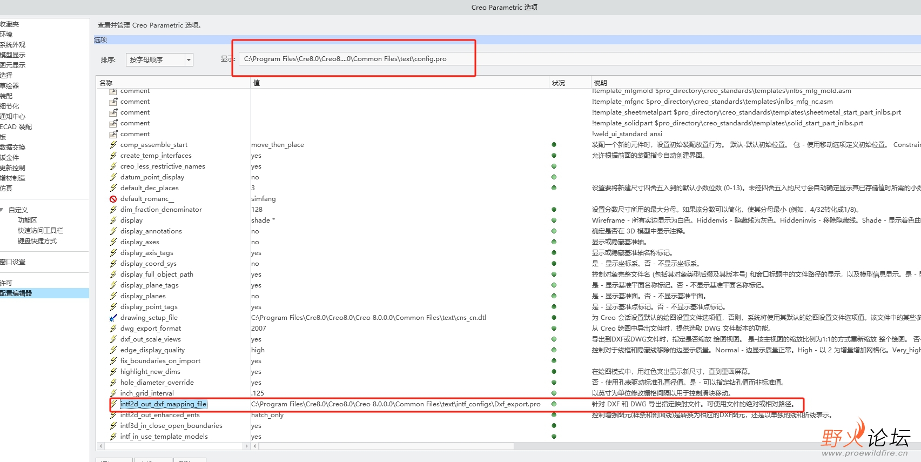The width and height of the screenshot is (921, 462).
Task: Click the 说明 column header
Action: pyautogui.click(x=756, y=83)
